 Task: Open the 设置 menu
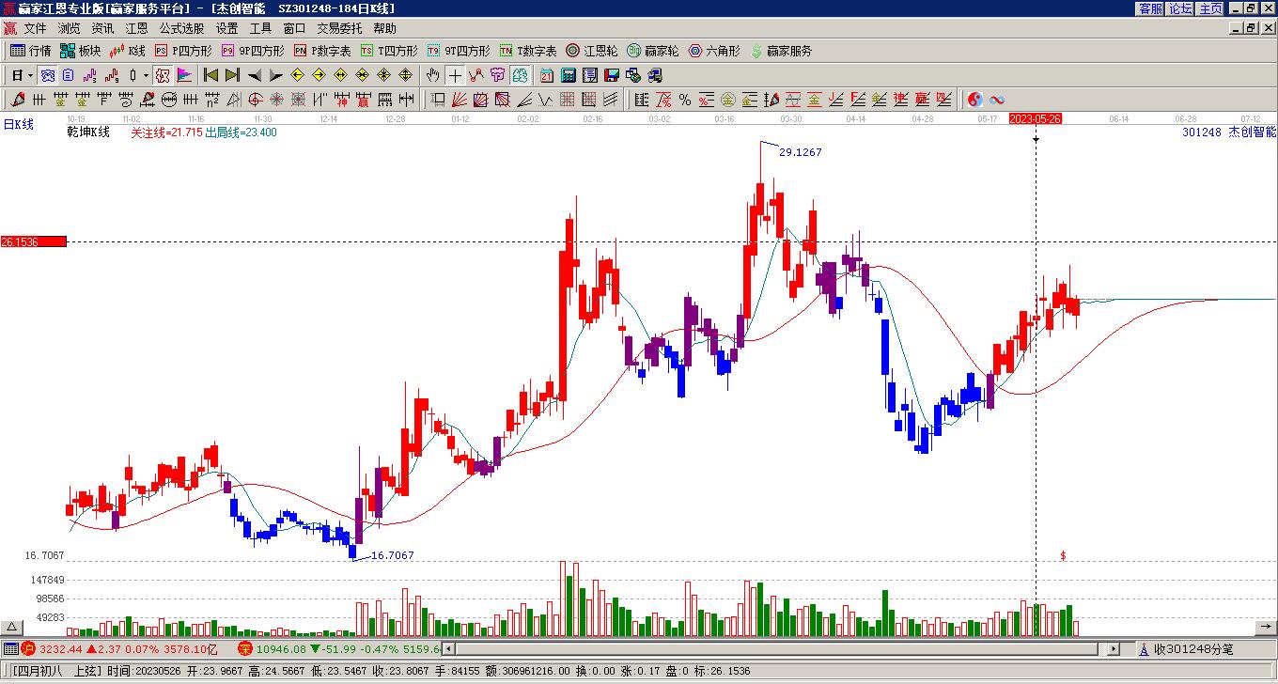pyautogui.click(x=226, y=29)
